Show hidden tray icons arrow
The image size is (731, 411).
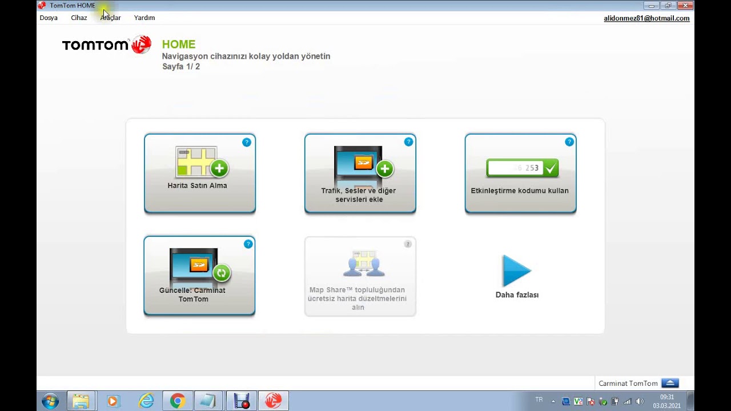click(553, 402)
